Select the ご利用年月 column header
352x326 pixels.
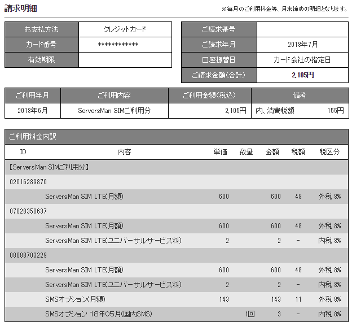tap(33, 95)
